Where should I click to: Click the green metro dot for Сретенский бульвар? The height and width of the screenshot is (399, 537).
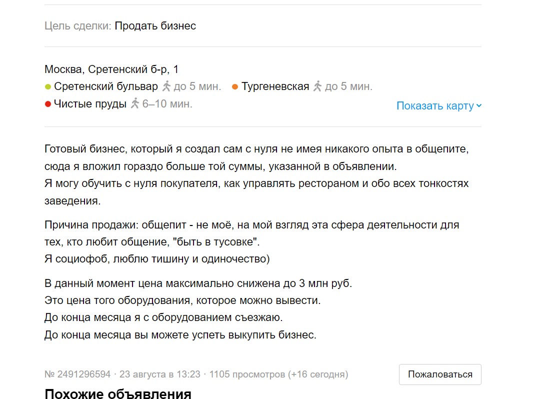tap(47, 86)
